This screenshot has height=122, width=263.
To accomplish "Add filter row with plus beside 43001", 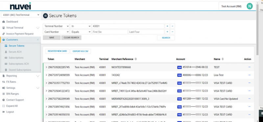I will point(167,26).
